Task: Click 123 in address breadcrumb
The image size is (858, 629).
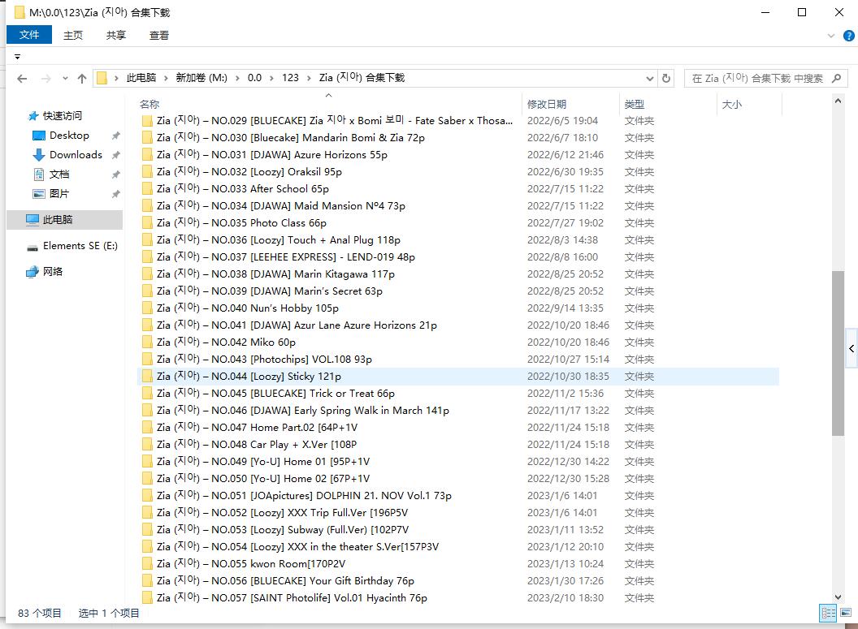Action: coord(290,78)
